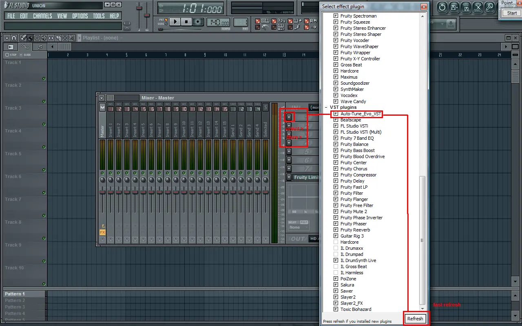
Task: Select the playlist draw pencil tool
Action: click(x=23, y=37)
